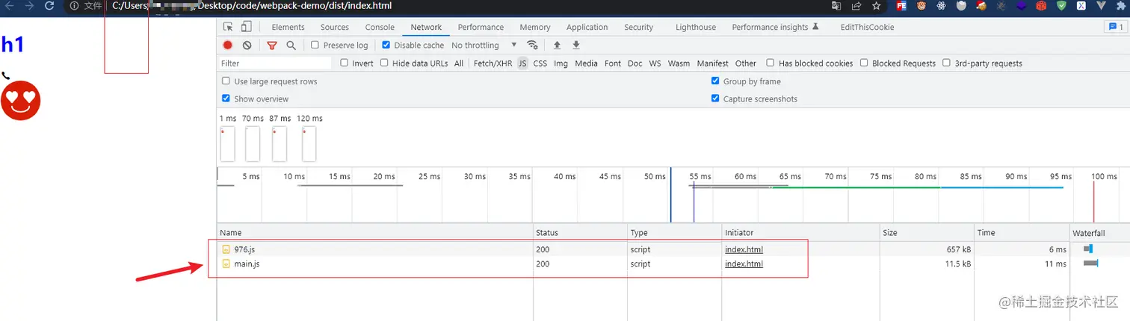This screenshot has height=321, width=1130.
Task: Uncheck Capture screenshots checkbox
Action: [715, 99]
